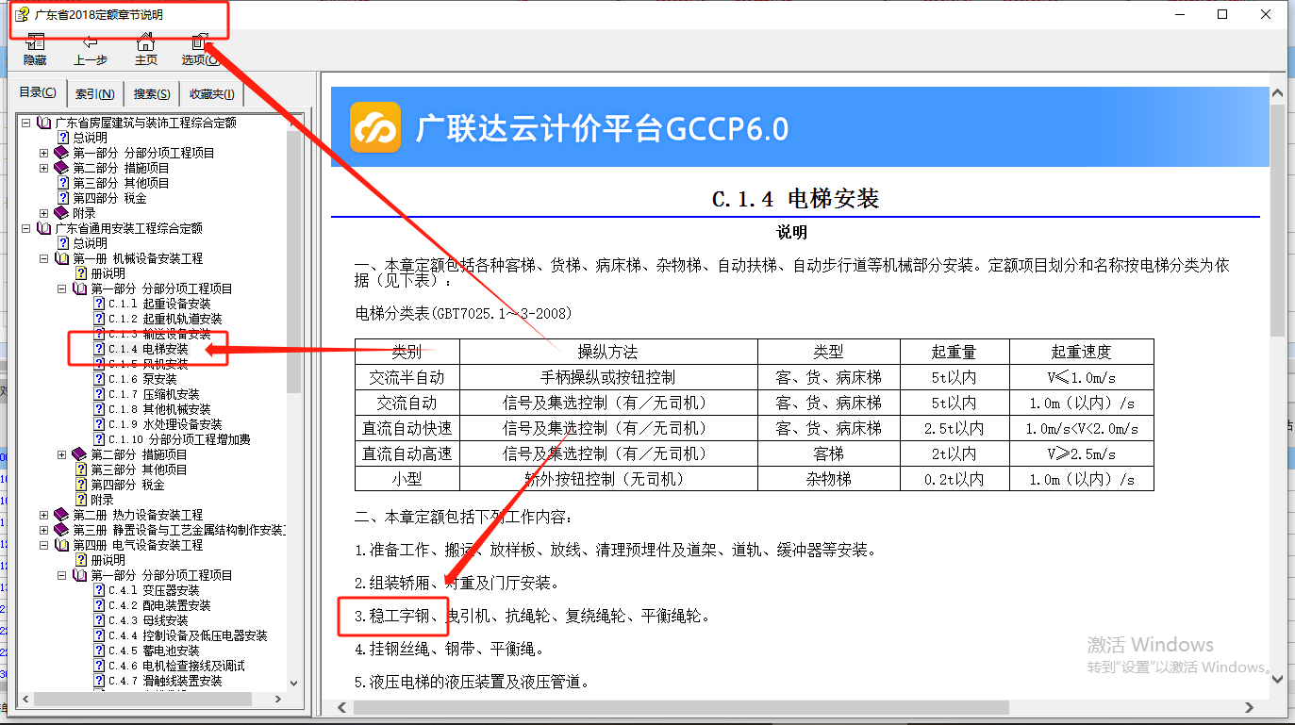Open 册说明 under 第四册 电气设备安装工程
The height and width of the screenshot is (725, 1295).
click(x=108, y=560)
